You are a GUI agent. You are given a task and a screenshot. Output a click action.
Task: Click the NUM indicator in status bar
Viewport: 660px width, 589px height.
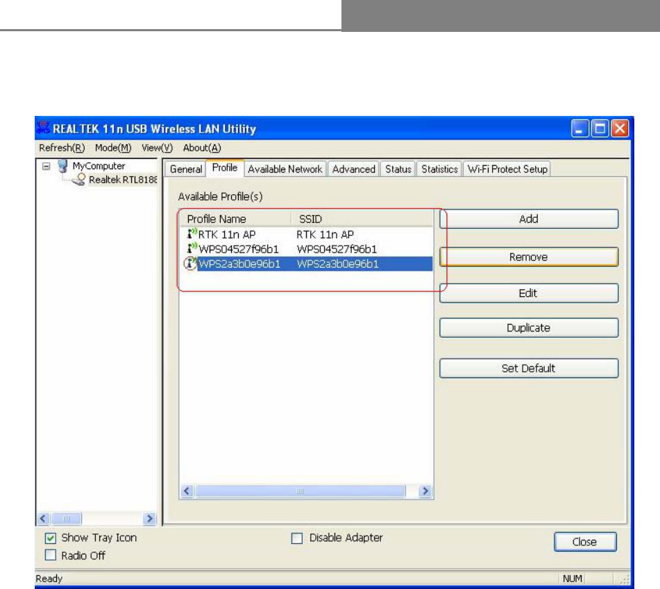point(573,579)
